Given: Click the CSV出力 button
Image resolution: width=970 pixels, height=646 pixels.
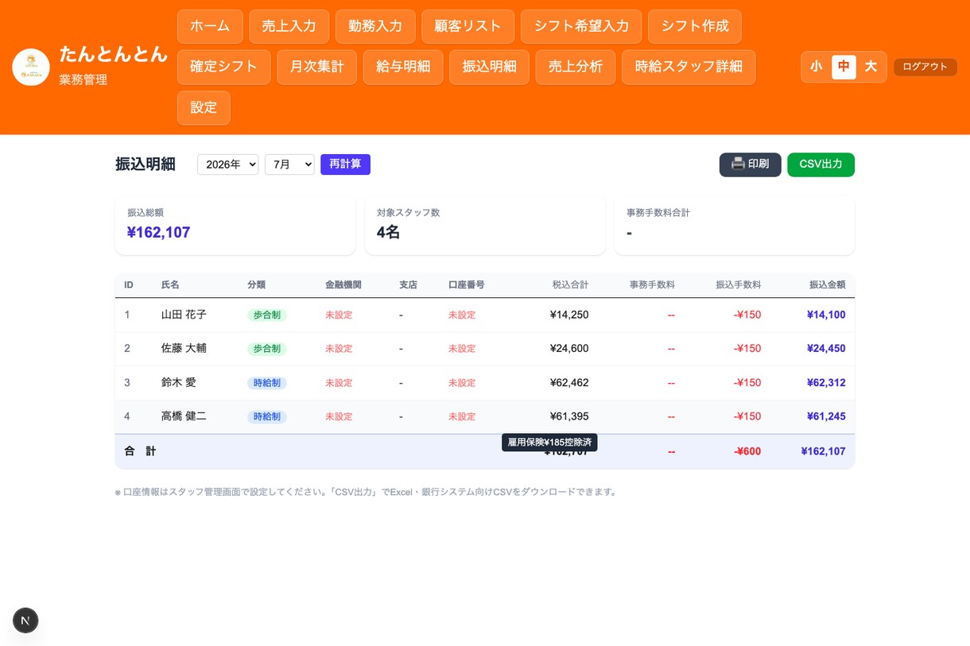Looking at the screenshot, I should pos(821,164).
